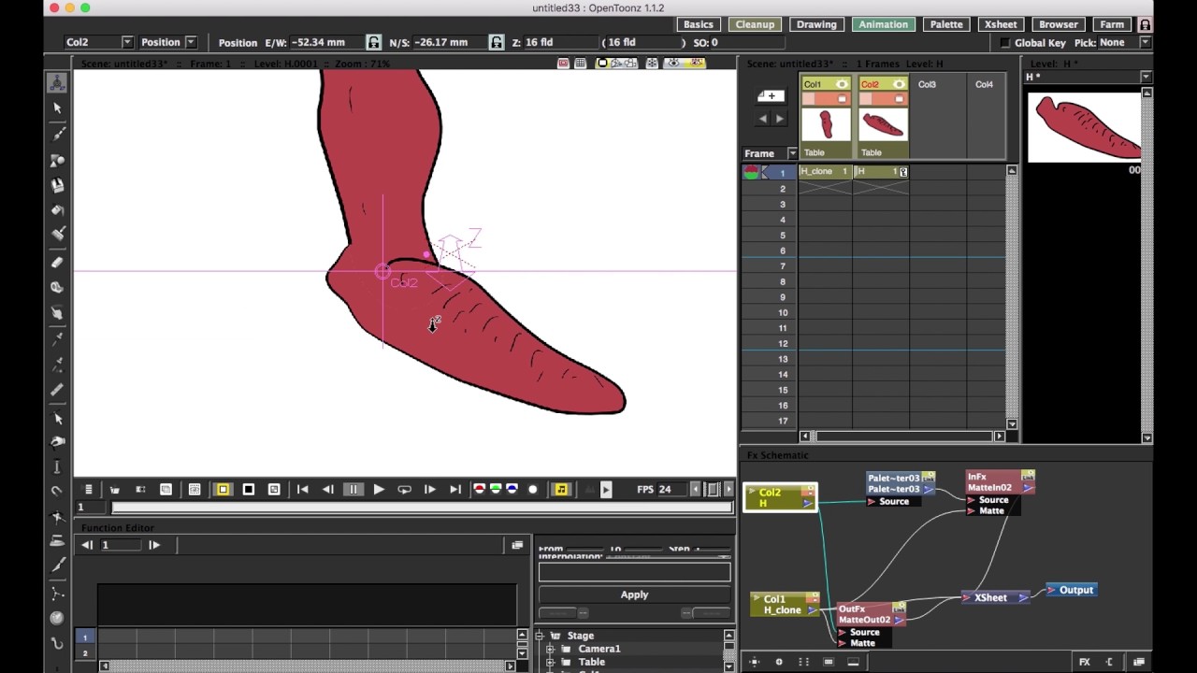The width and height of the screenshot is (1197, 673).
Task: Add a new memo in the Xsheet
Action: coord(772,95)
